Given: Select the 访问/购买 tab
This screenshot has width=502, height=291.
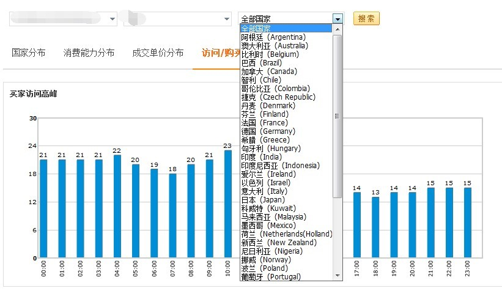Looking at the screenshot, I should [221, 53].
